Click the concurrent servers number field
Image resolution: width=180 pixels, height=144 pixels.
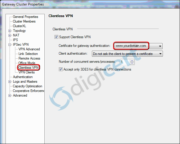(x=125, y=62)
